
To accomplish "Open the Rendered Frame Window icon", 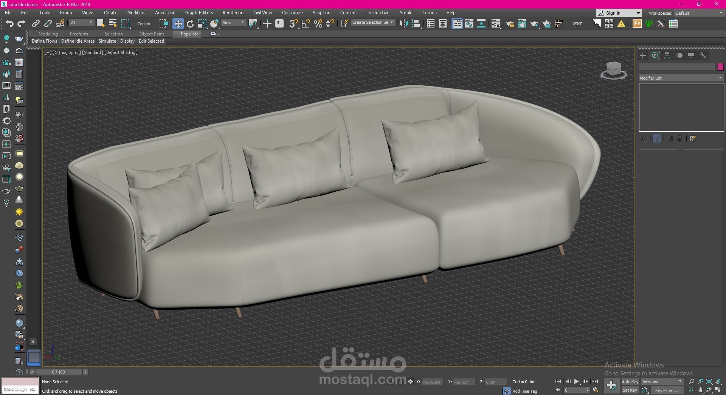I will [x=522, y=24].
